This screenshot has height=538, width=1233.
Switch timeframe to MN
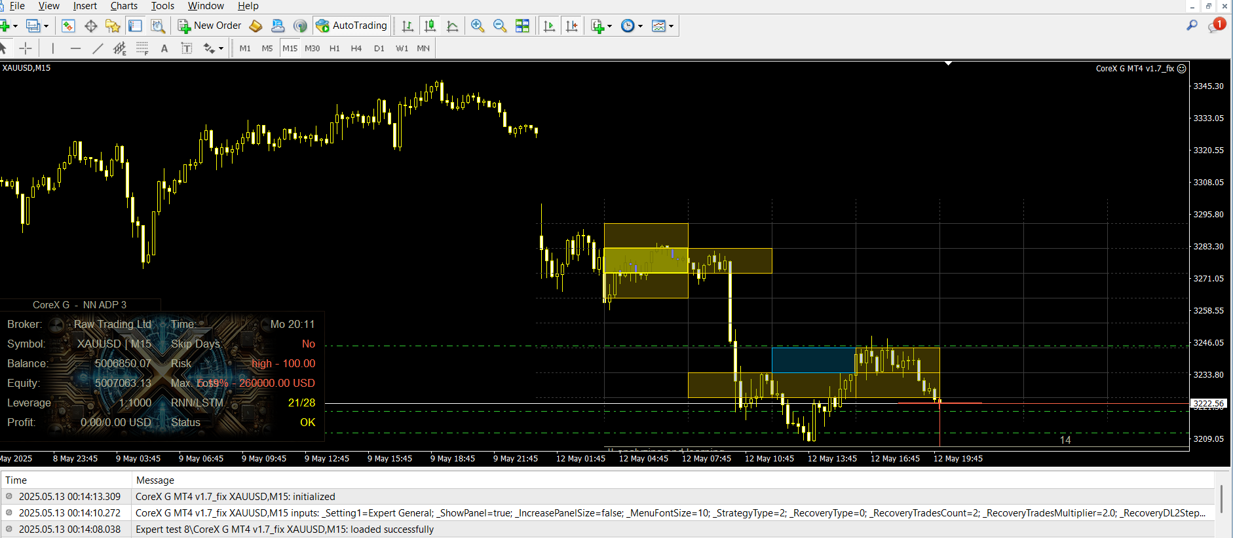pyautogui.click(x=424, y=48)
